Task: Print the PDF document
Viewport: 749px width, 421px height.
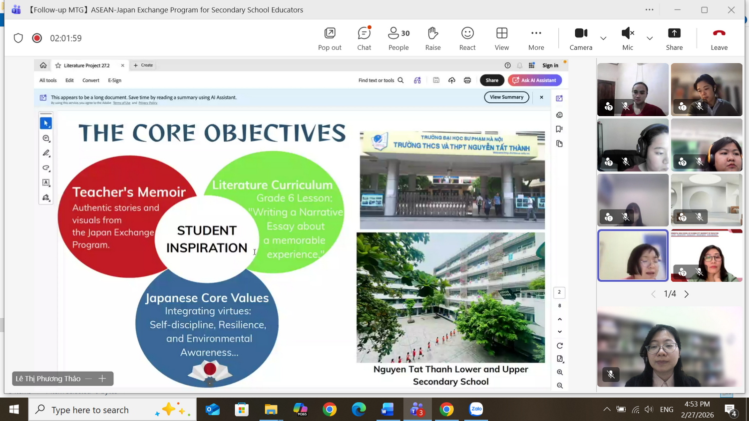Action: coord(467,80)
